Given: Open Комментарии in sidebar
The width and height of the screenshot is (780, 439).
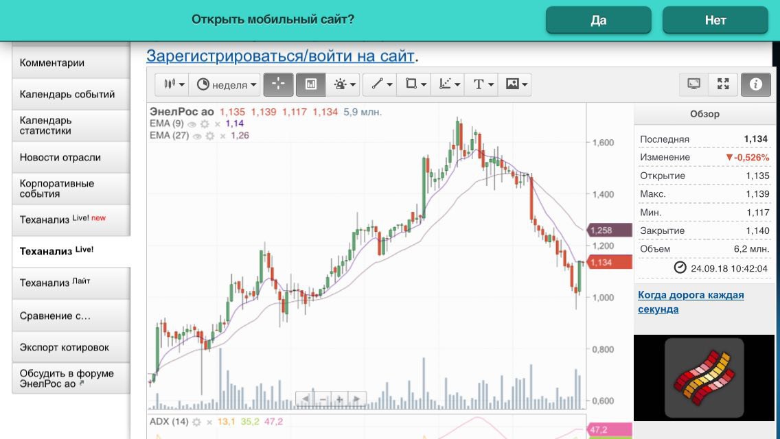Looking at the screenshot, I should pos(71,62).
